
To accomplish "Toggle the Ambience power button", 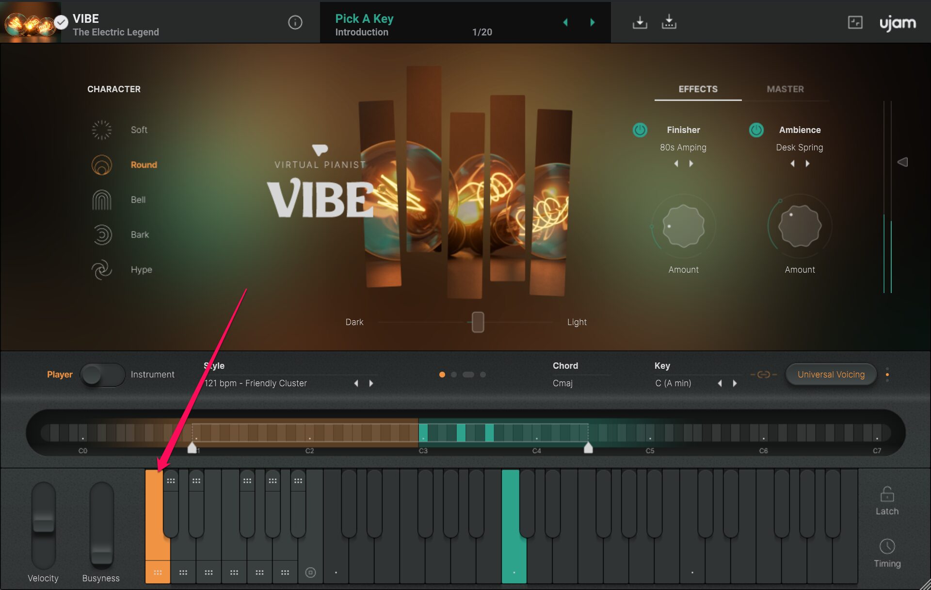I will [x=756, y=130].
